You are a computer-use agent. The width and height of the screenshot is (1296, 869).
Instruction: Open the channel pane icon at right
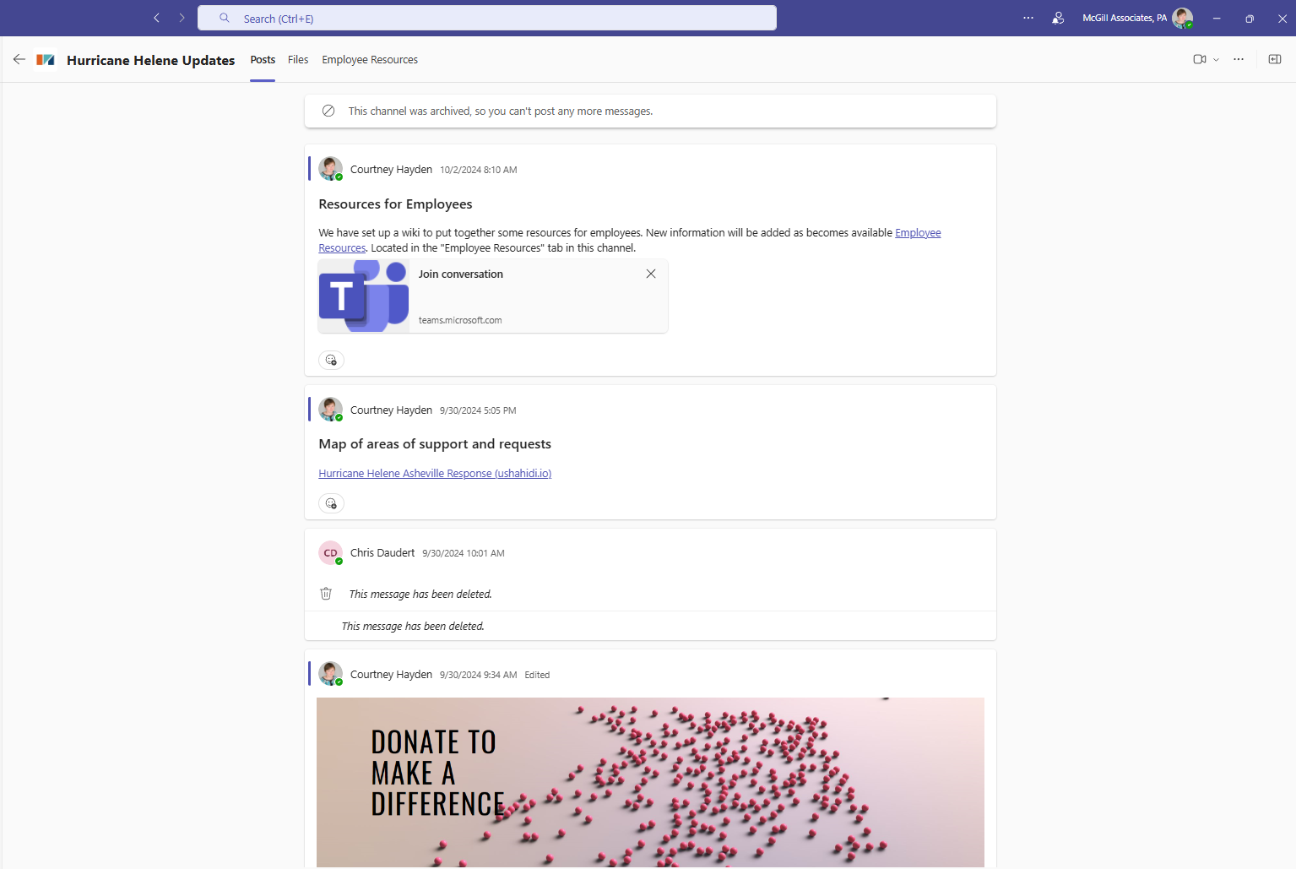(x=1275, y=59)
